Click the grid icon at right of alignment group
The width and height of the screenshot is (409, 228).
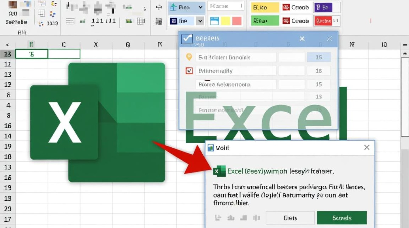coord(141,21)
